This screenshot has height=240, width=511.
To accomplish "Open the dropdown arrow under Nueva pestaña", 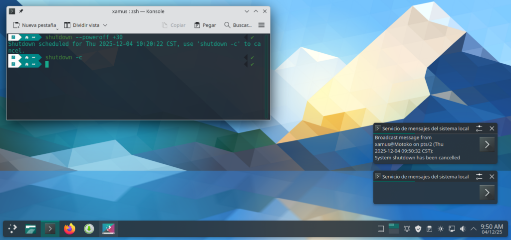I will point(57,29).
